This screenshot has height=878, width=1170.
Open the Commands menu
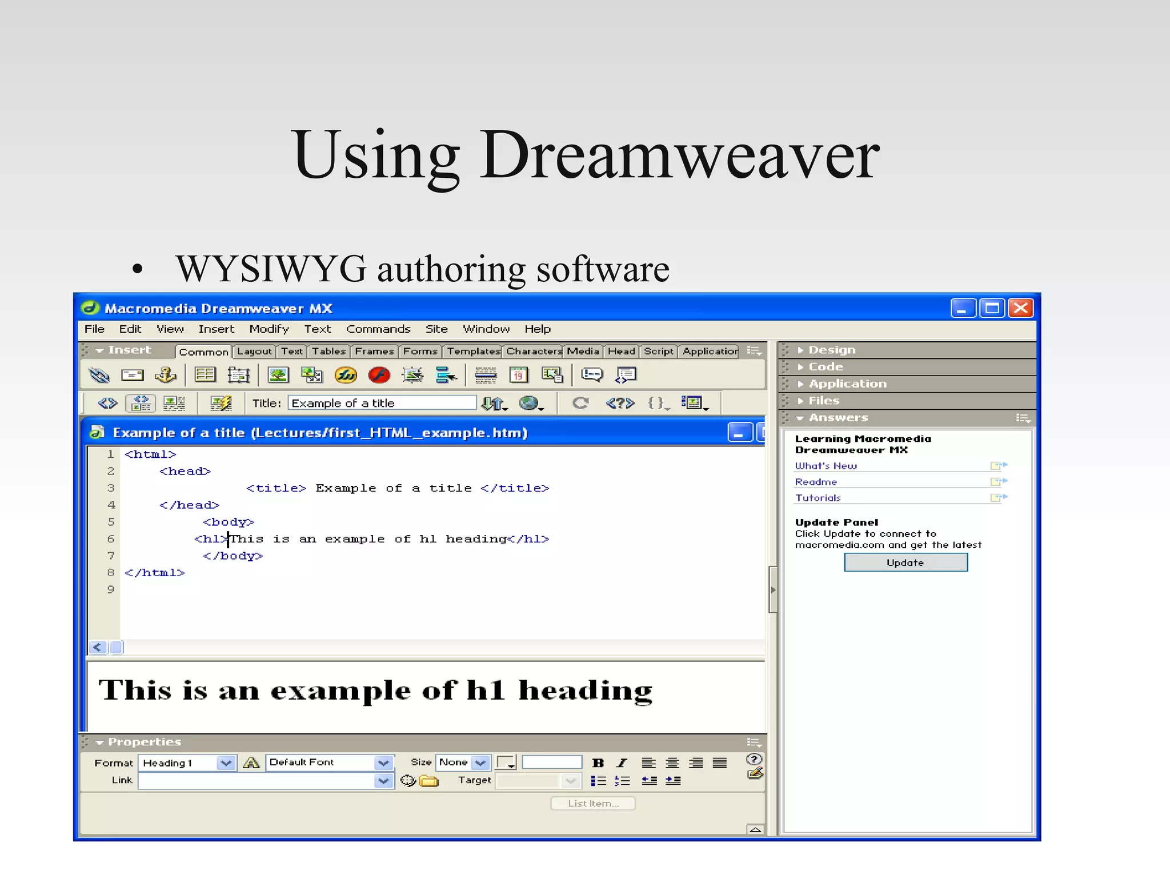[x=378, y=329]
